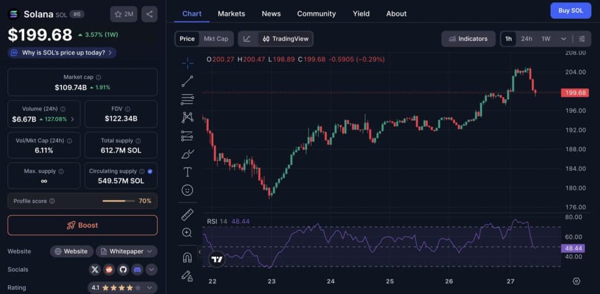Show Profile score info tooltip

(52, 201)
